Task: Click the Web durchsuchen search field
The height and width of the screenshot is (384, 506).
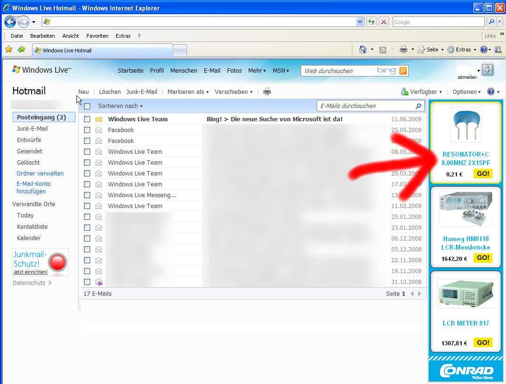Action: (x=339, y=71)
